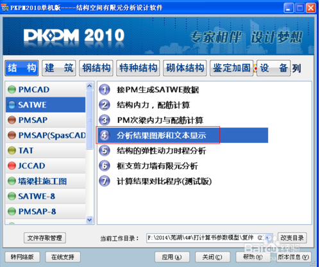Click the green icon beside PMCAD
Screen dimensions: 320x267
[x=12, y=90]
